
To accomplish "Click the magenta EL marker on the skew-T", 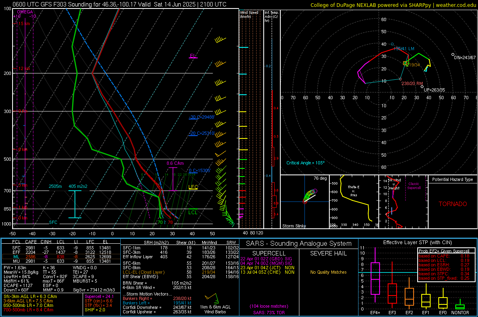I will pyautogui.click(x=193, y=56).
